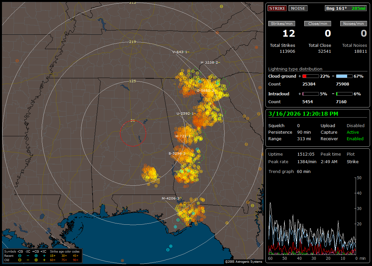The width and height of the screenshot is (372, 266).
Task: Click the old +CG yellow legend symbol
Action: point(36,260)
